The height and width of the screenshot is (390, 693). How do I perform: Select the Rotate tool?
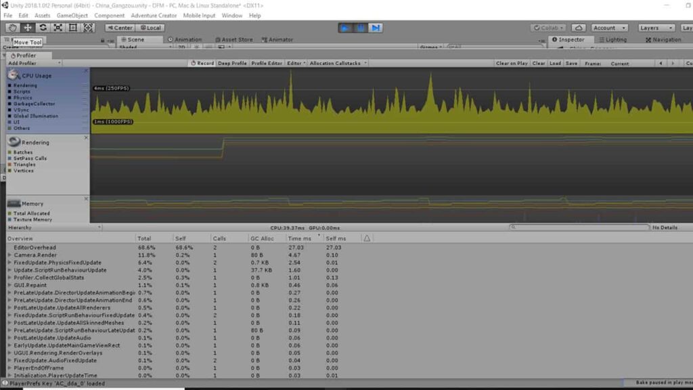[43, 27]
